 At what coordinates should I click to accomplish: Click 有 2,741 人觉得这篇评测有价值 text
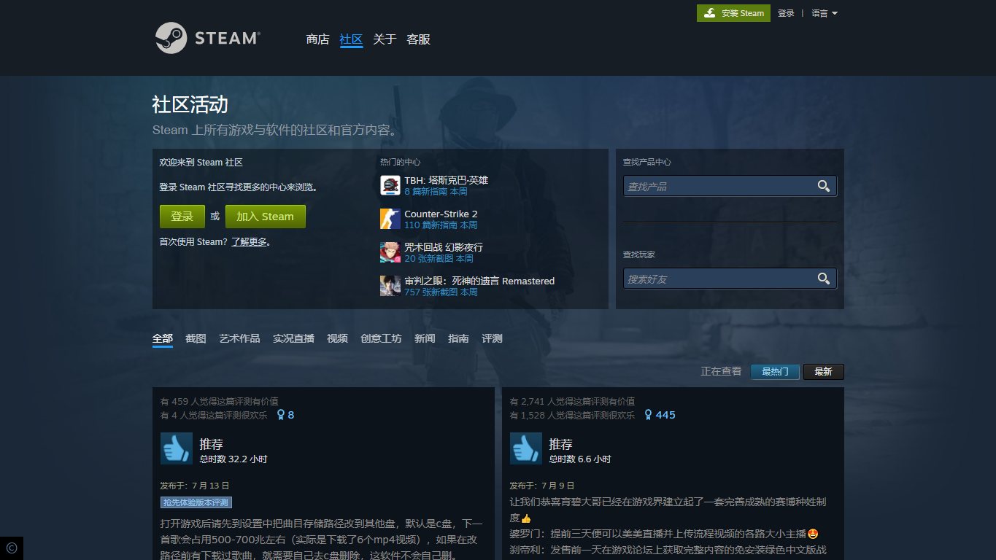pos(572,402)
